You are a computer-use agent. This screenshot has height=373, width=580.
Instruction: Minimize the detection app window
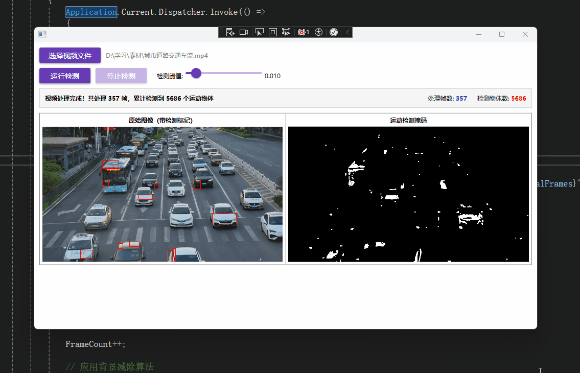[479, 34]
